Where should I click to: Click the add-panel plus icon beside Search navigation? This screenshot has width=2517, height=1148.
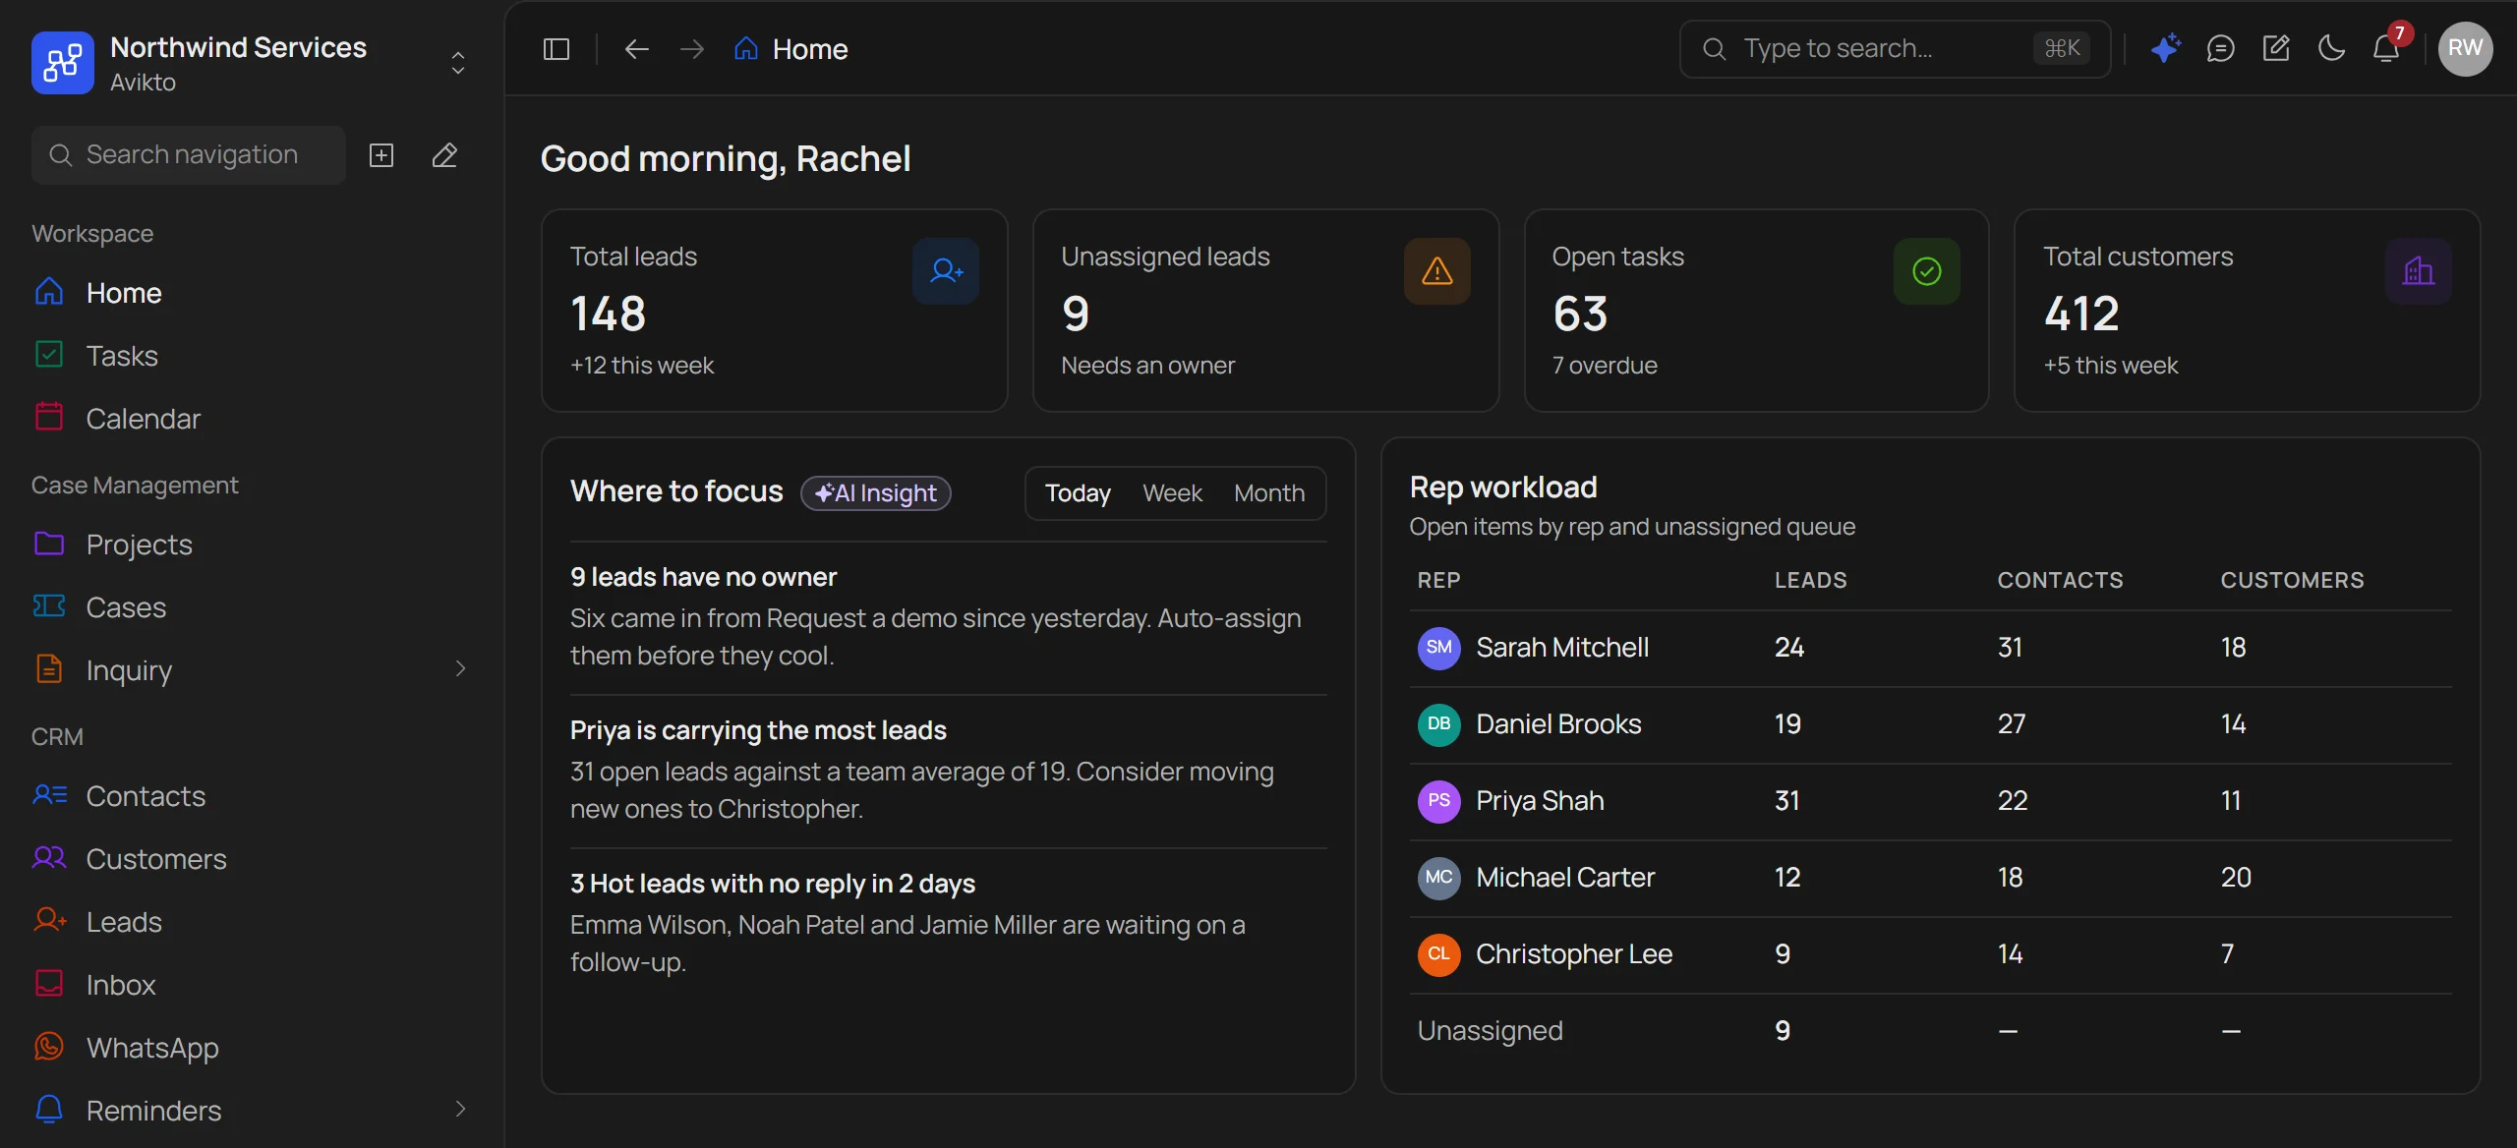point(381,155)
